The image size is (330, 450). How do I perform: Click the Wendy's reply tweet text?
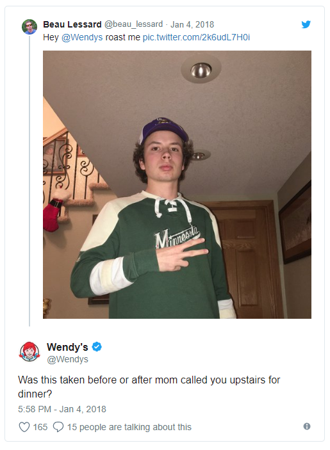tap(149, 387)
